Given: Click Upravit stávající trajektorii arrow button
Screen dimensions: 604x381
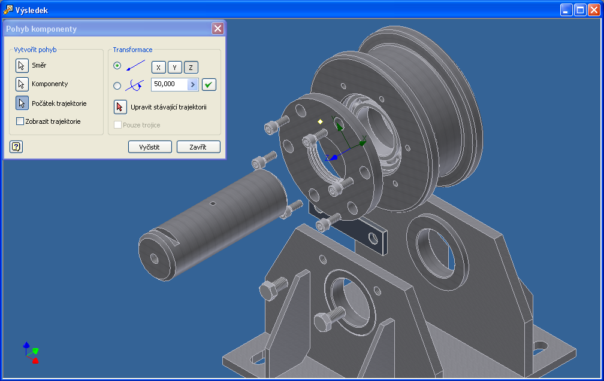Looking at the screenshot, I should tap(120, 108).
